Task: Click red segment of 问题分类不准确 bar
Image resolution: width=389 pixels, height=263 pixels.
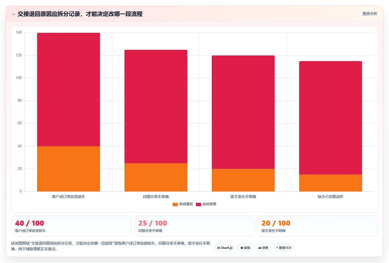Action: coord(156,106)
